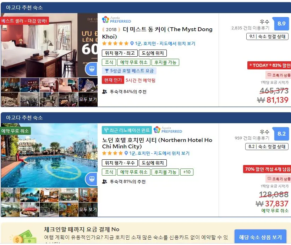Click the 8.2 review score badge
This screenshot has height=245, width=291.
tap(281, 134)
